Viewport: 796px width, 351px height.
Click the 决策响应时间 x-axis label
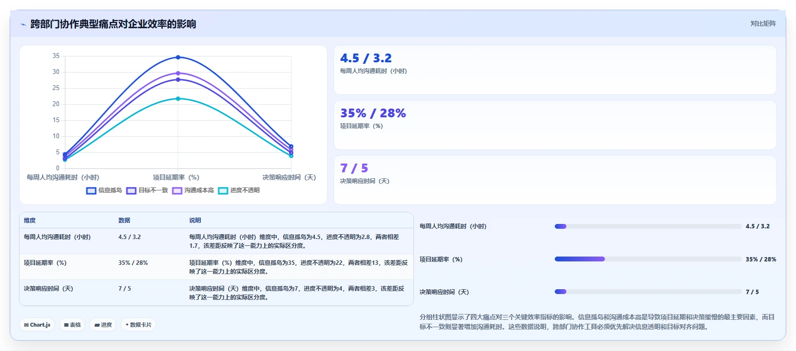tap(289, 178)
